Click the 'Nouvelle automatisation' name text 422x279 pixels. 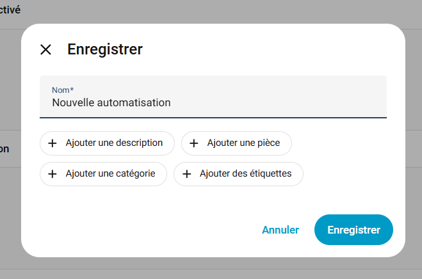pyautogui.click(x=111, y=102)
